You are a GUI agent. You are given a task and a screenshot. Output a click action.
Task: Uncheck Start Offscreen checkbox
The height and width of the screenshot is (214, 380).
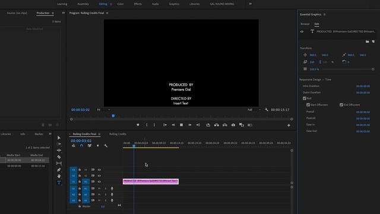(308, 105)
